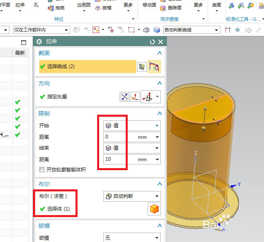Screen dimensions: 264x242
Task: Open the vector type dropdown arrow
Action: click(x=157, y=96)
